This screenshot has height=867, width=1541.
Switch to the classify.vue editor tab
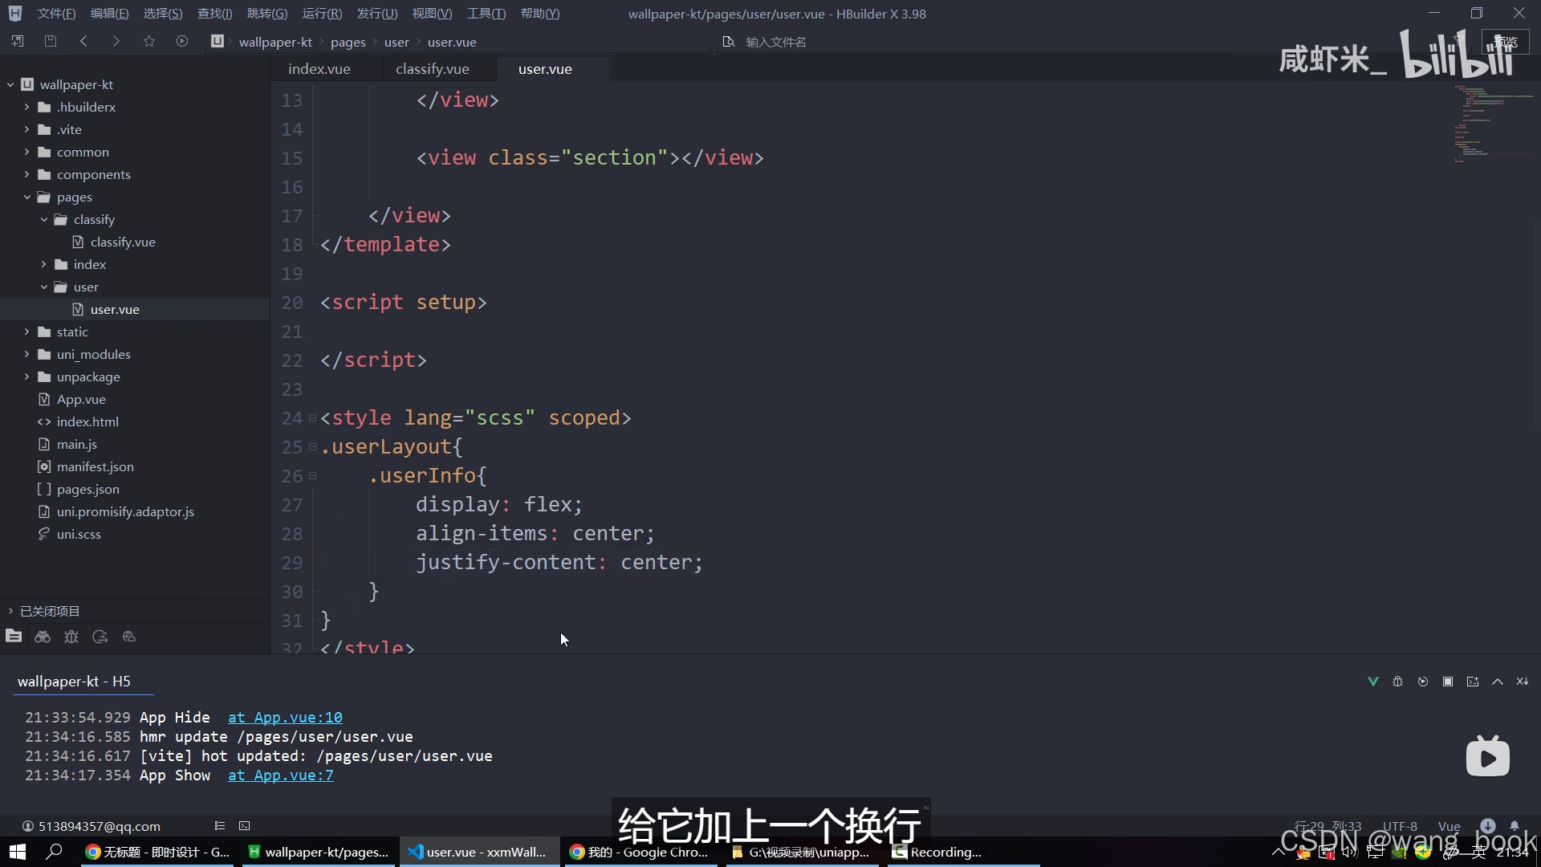pyautogui.click(x=433, y=69)
